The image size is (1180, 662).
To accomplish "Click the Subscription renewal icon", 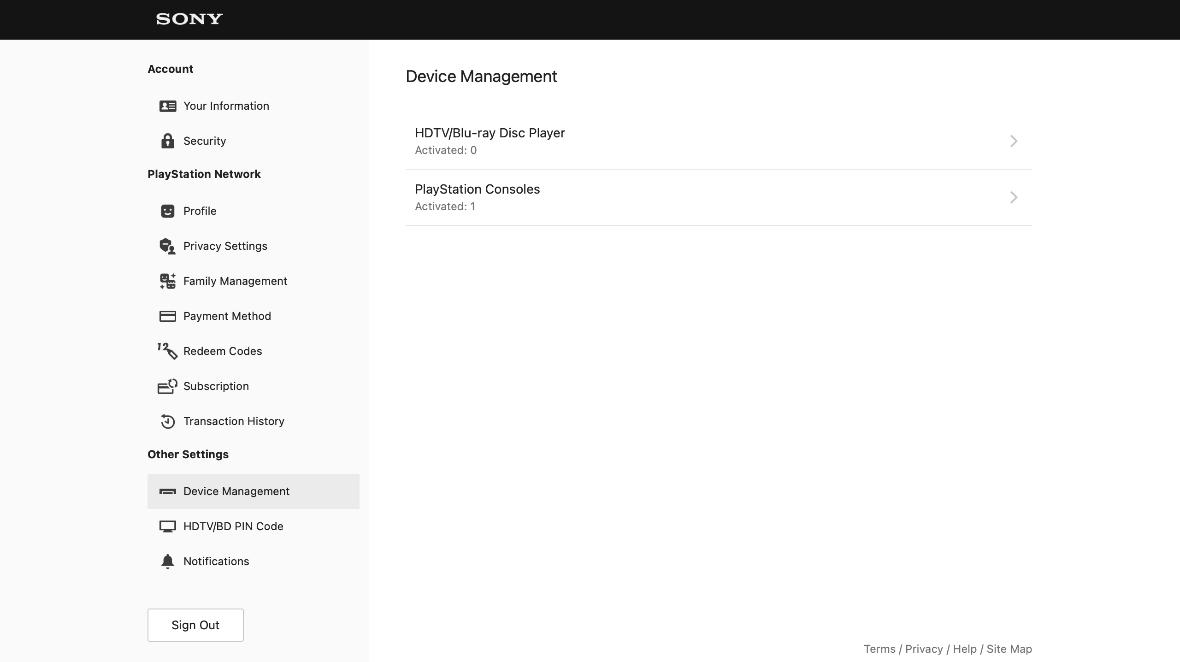I will [x=167, y=386].
